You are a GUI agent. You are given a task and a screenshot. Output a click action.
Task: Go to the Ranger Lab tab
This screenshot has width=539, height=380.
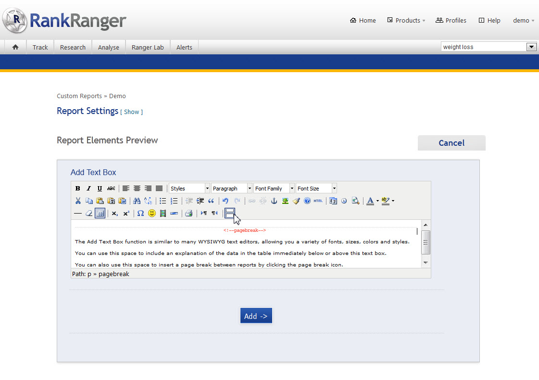148,47
